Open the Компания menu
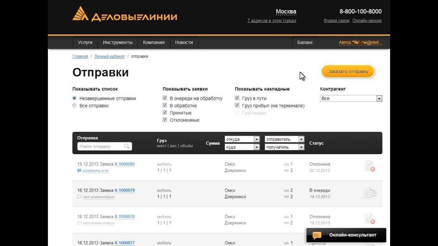438x246 pixels. point(154,42)
